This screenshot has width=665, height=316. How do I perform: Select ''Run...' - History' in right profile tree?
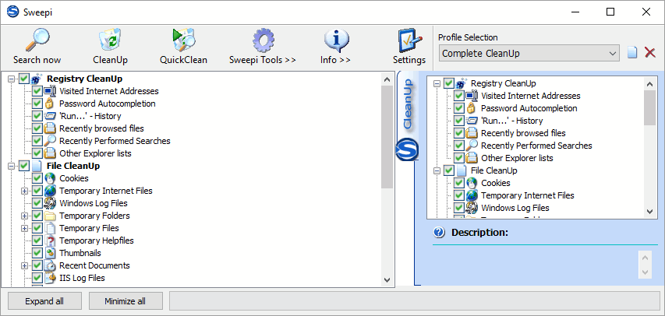(512, 121)
